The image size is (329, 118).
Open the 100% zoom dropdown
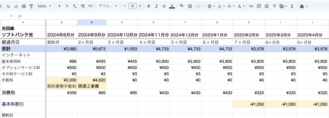(x=44, y=6)
